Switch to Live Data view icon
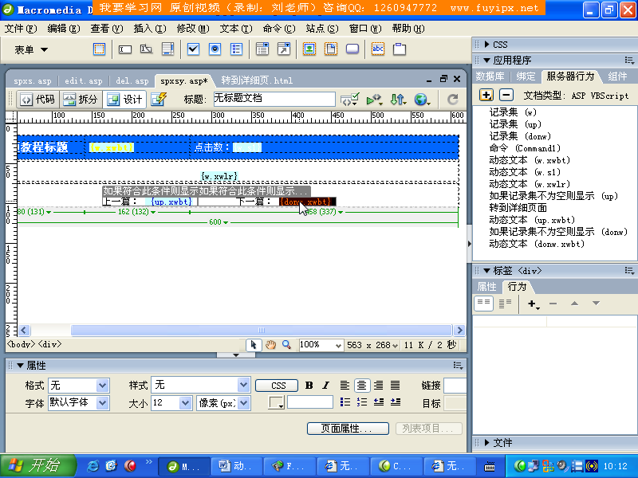Viewport: 638px width, 478px height. (x=159, y=99)
